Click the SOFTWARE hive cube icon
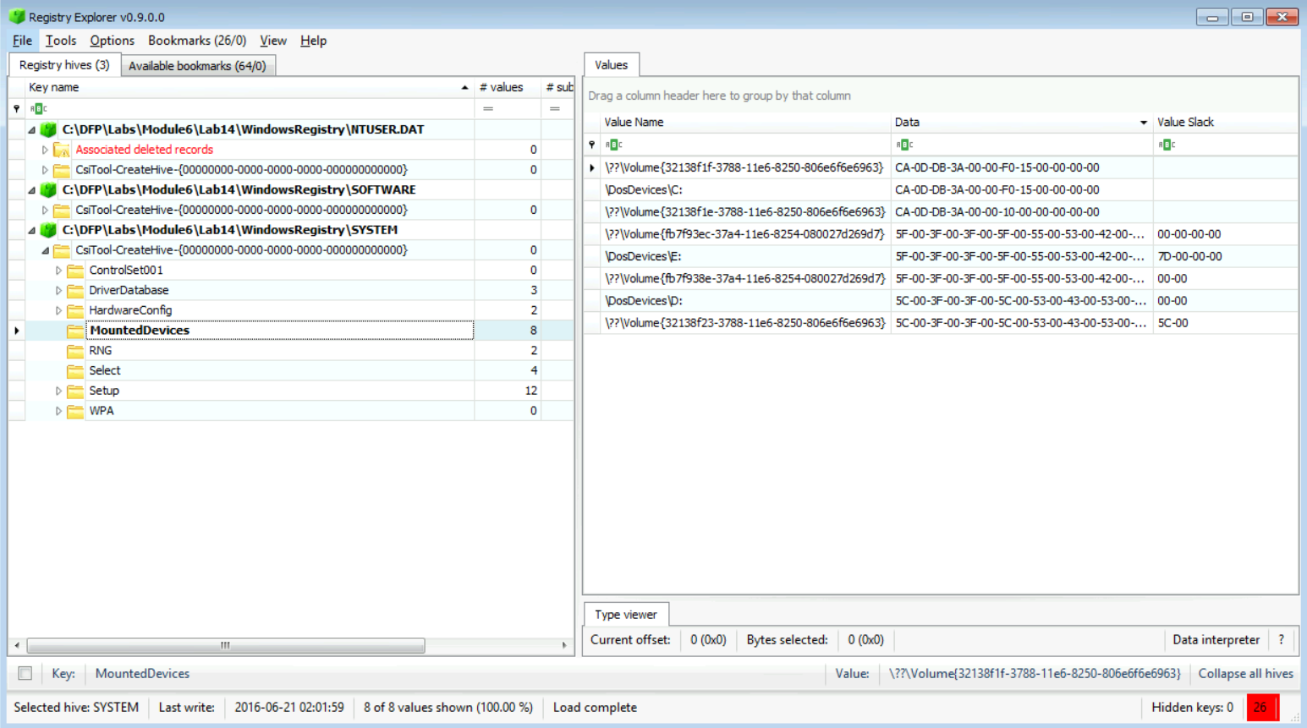 point(48,189)
